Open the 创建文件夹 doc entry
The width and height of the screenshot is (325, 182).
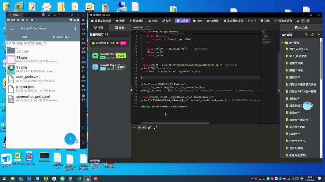click(x=294, y=63)
